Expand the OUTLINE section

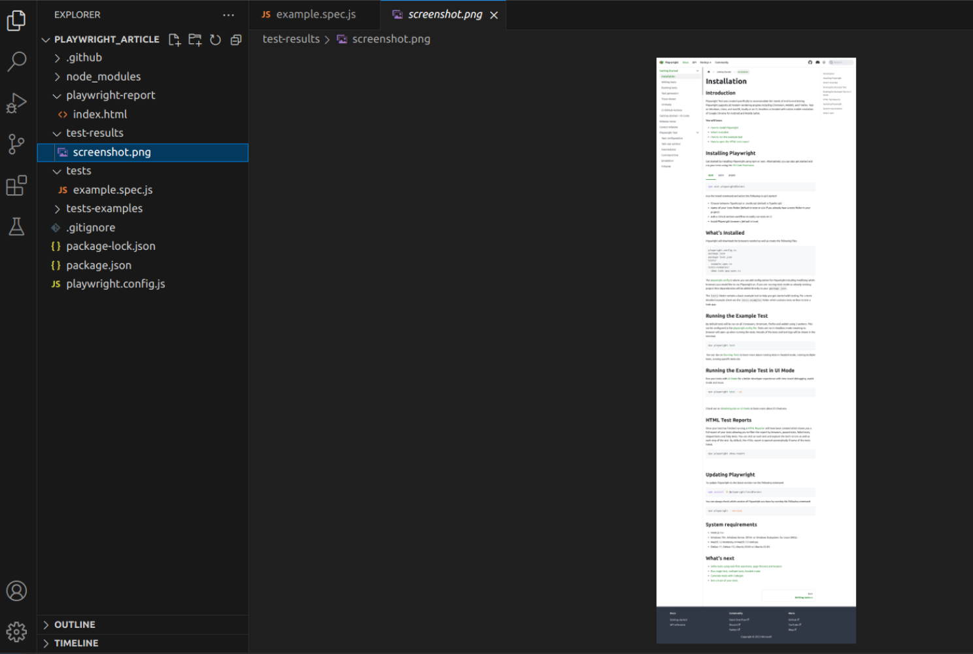coord(75,625)
